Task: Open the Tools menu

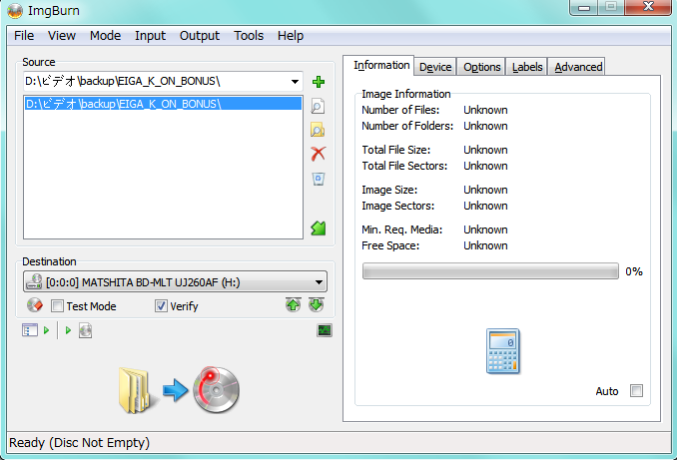Action: click(x=249, y=35)
